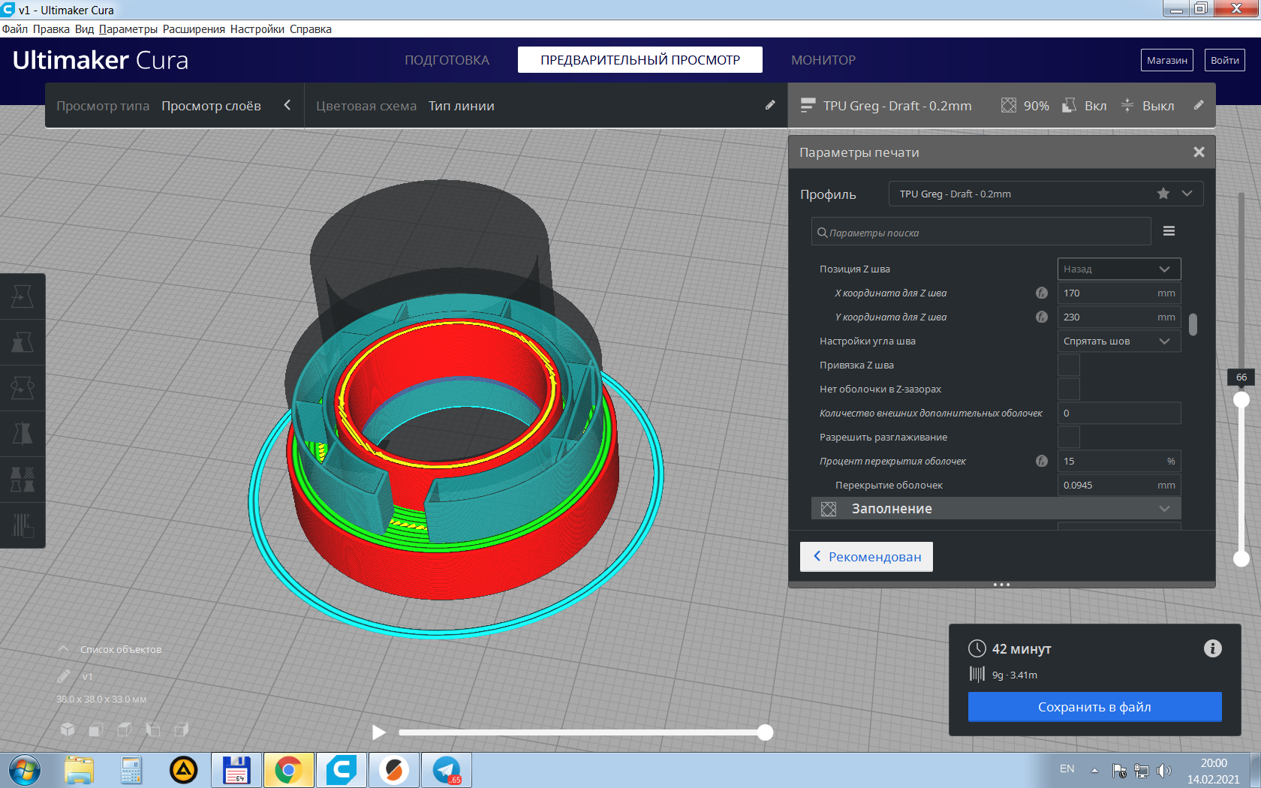Click the Перекрытие оболочек field 0.0945
Image resolution: width=1261 pixels, height=788 pixels.
tap(1119, 485)
